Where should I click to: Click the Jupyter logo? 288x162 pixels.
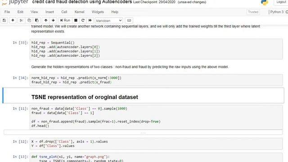pyautogui.click(x=15, y=2)
